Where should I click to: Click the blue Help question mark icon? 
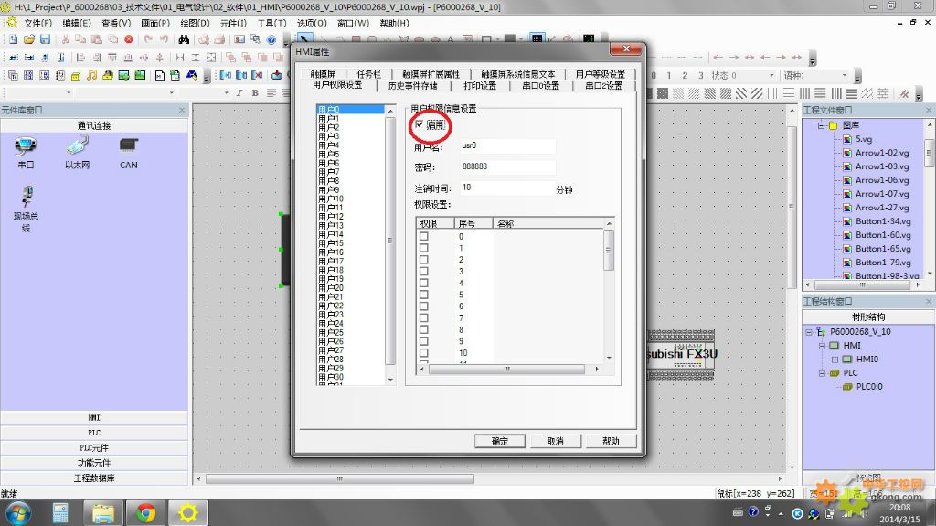coord(271,39)
